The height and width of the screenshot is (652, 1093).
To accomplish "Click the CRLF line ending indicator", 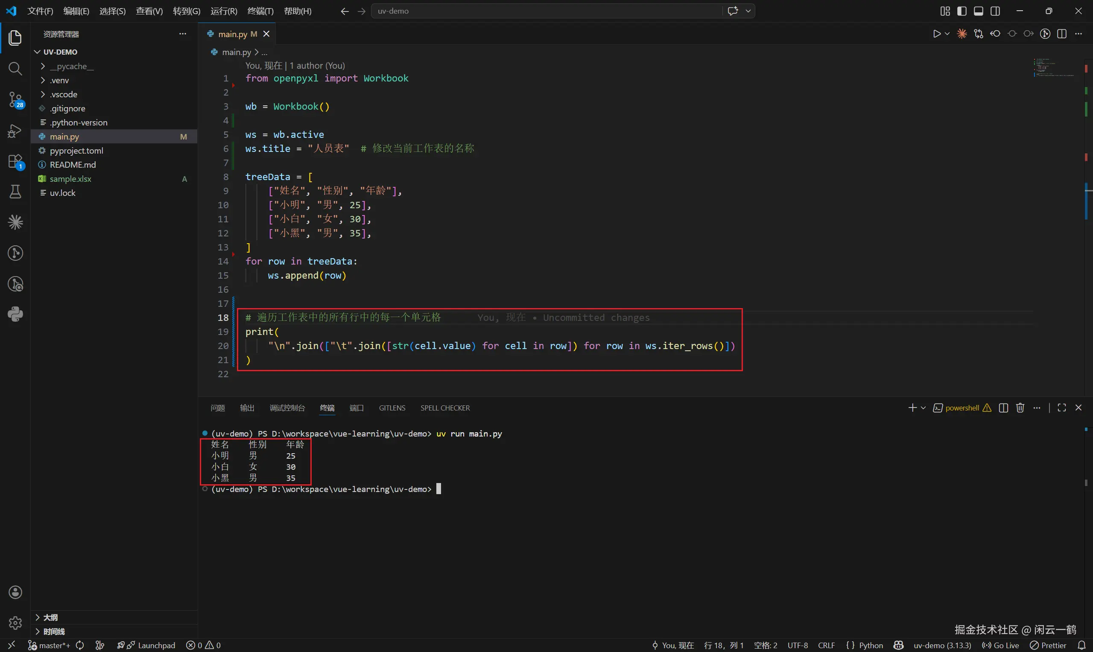I will click(x=826, y=645).
